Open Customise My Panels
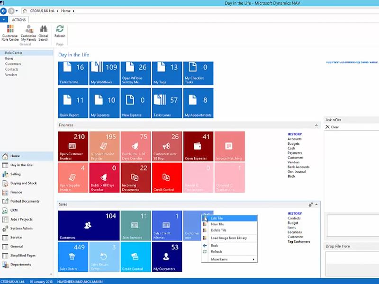Image resolution: width=379 pixels, height=284 pixels. pyautogui.click(x=28, y=33)
